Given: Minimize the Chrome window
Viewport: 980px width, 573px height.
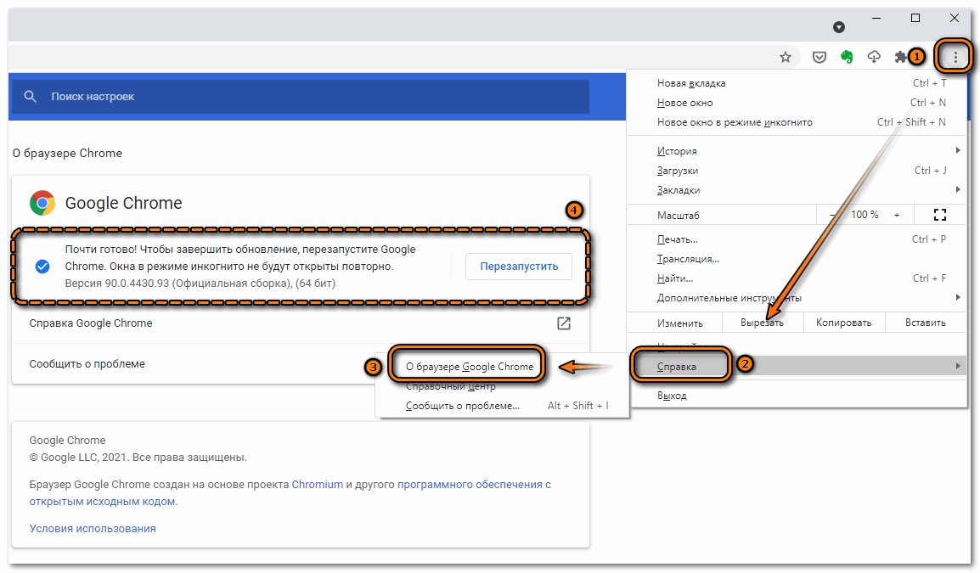Looking at the screenshot, I should pyautogui.click(x=876, y=18).
